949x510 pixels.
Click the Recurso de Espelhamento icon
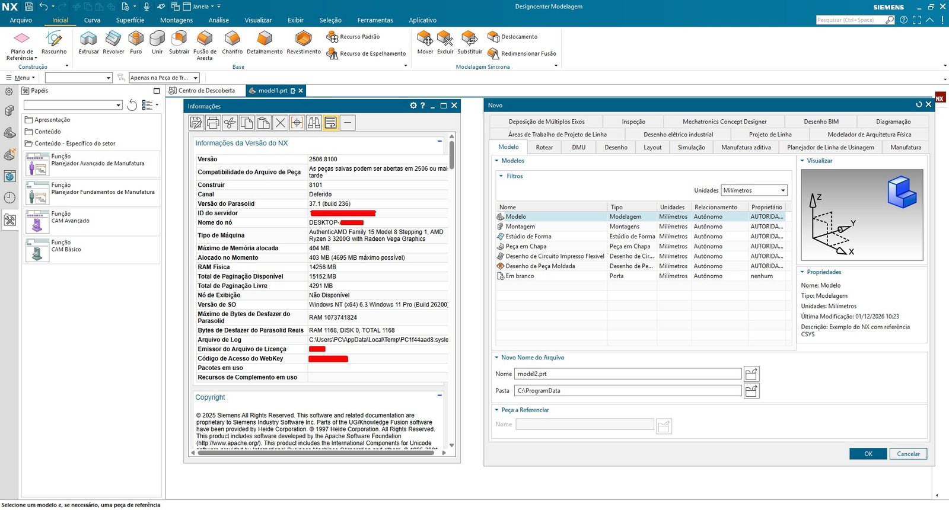point(332,53)
